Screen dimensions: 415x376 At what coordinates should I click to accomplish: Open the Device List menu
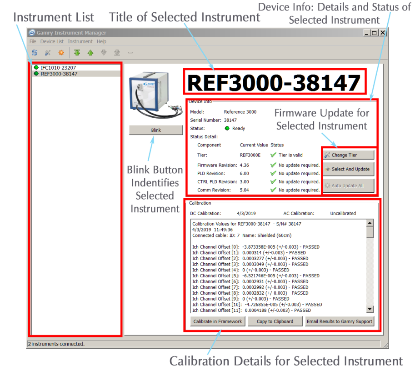tap(52, 41)
